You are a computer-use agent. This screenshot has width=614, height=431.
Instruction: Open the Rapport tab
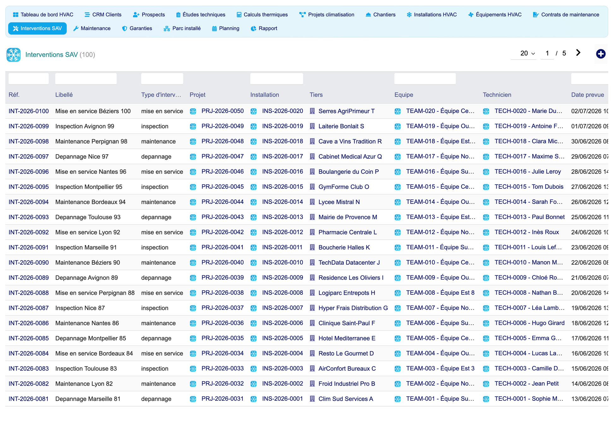coord(264,28)
